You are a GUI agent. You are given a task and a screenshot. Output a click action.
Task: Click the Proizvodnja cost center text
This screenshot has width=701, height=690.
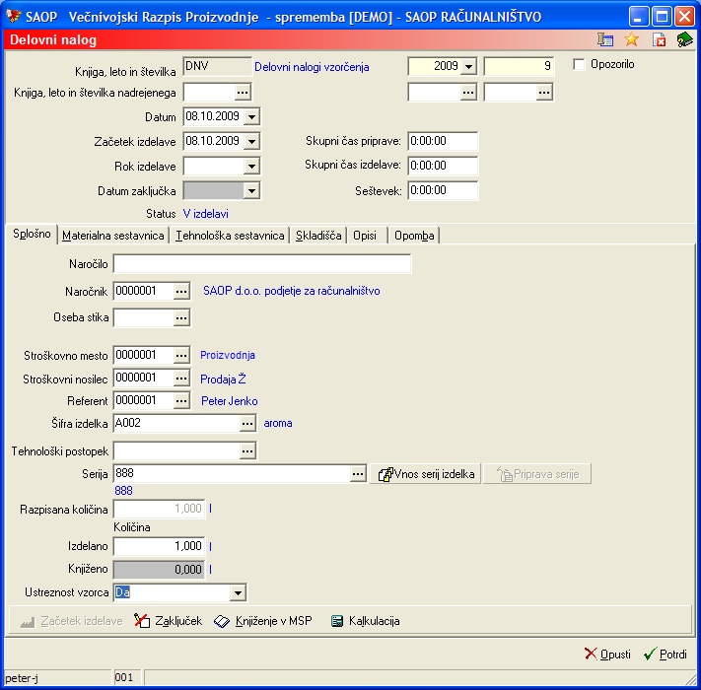click(x=228, y=355)
